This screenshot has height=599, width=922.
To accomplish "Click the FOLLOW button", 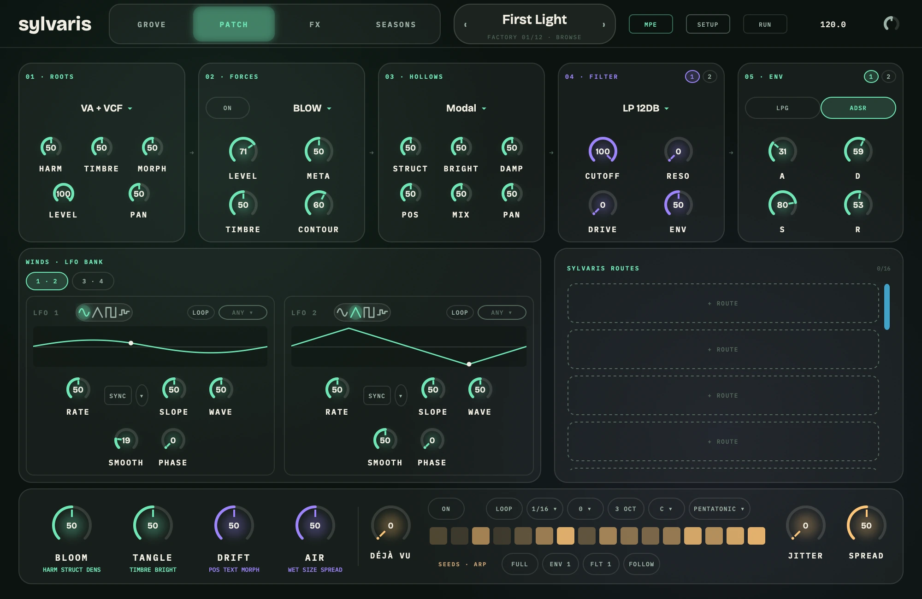I will click(x=641, y=564).
